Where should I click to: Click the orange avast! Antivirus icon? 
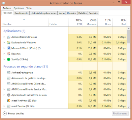point(9,101)
